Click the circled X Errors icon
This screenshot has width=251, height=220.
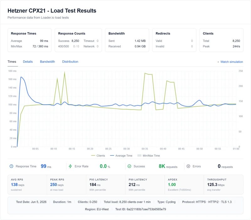189,166
